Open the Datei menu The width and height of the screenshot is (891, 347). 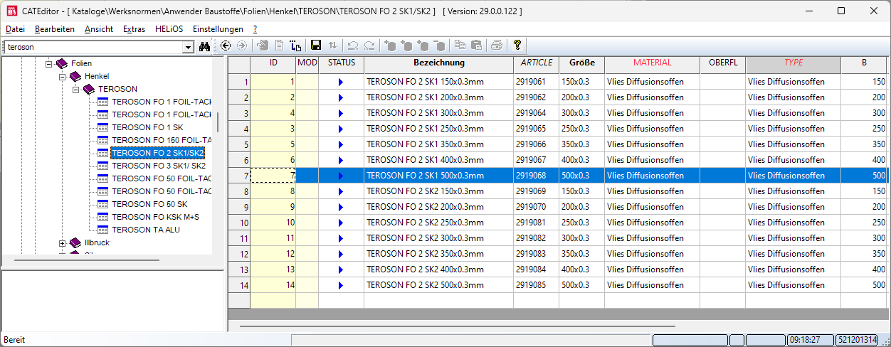[x=15, y=29]
